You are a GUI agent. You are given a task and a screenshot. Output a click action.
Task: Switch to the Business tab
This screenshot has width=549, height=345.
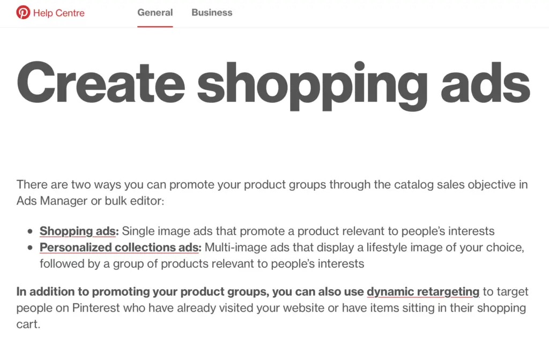tap(212, 12)
